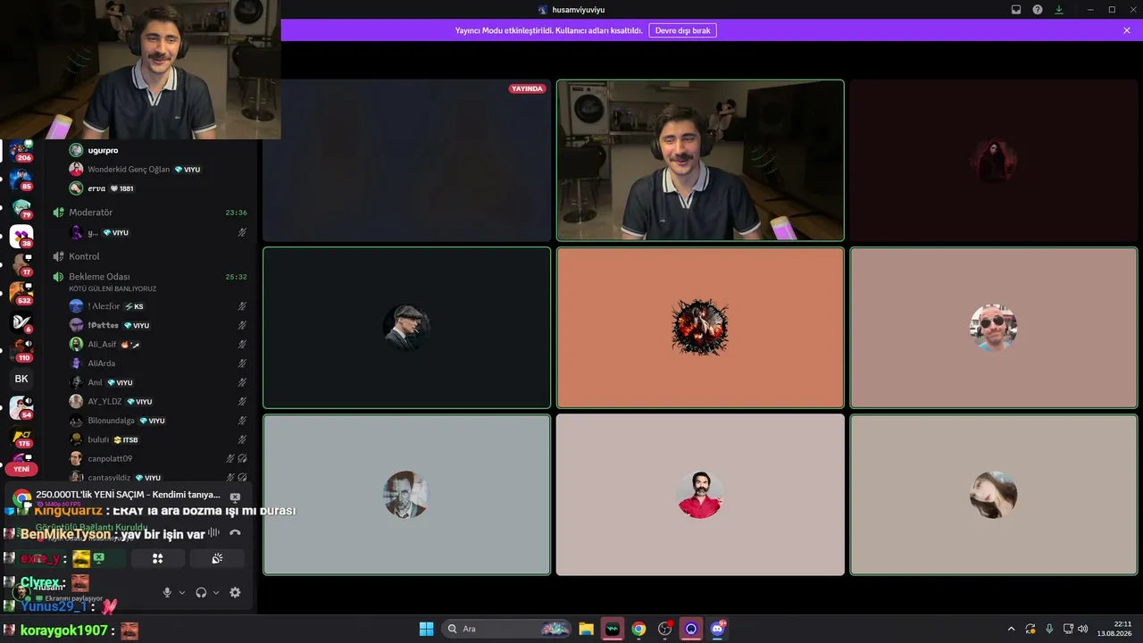Jump to new mentions via YENİ pill
Viewport: 1143px width, 643px height.
(21, 469)
